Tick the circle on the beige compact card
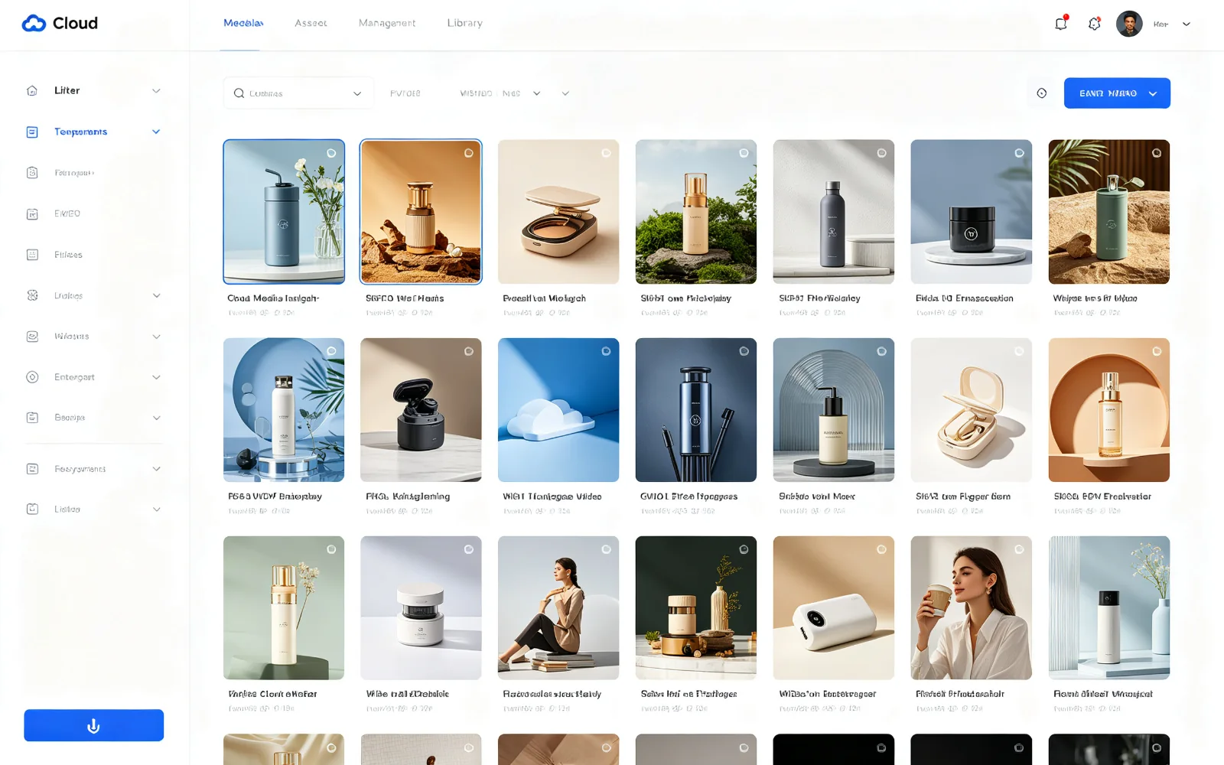The height and width of the screenshot is (765, 1224). [x=606, y=153]
